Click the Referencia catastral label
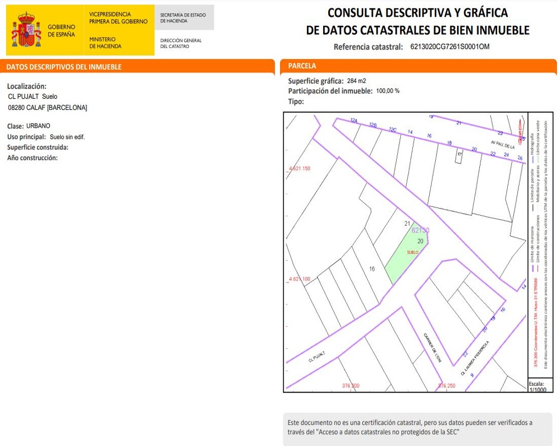Viewport: 558px width, 446px height. [x=368, y=47]
